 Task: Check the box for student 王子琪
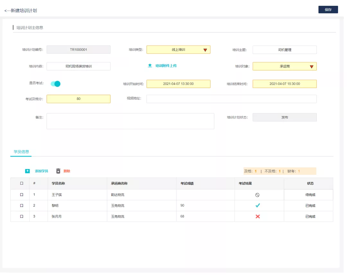click(22, 195)
